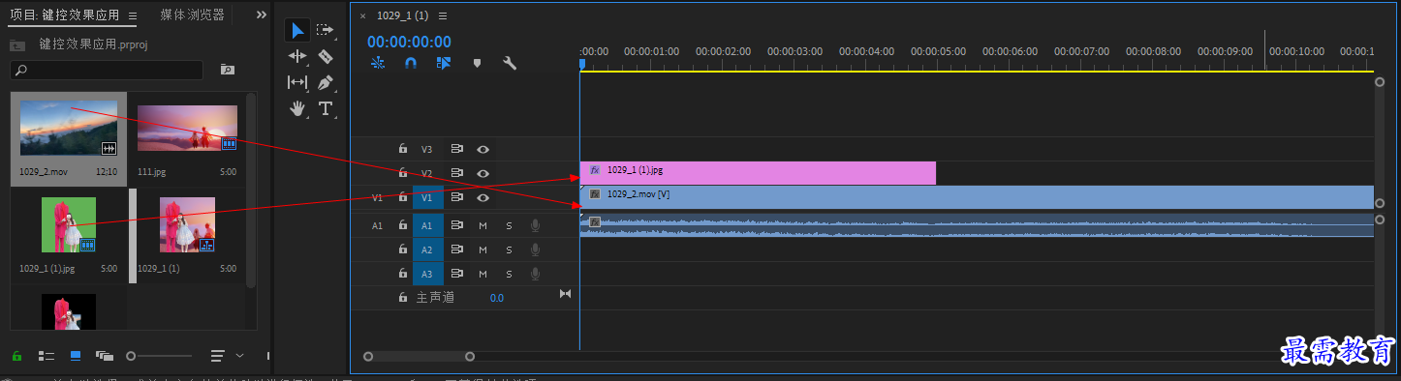Toggle track lock on V3
The width and height of the screenshot is (1401, 381).
(x=403, y=149)
